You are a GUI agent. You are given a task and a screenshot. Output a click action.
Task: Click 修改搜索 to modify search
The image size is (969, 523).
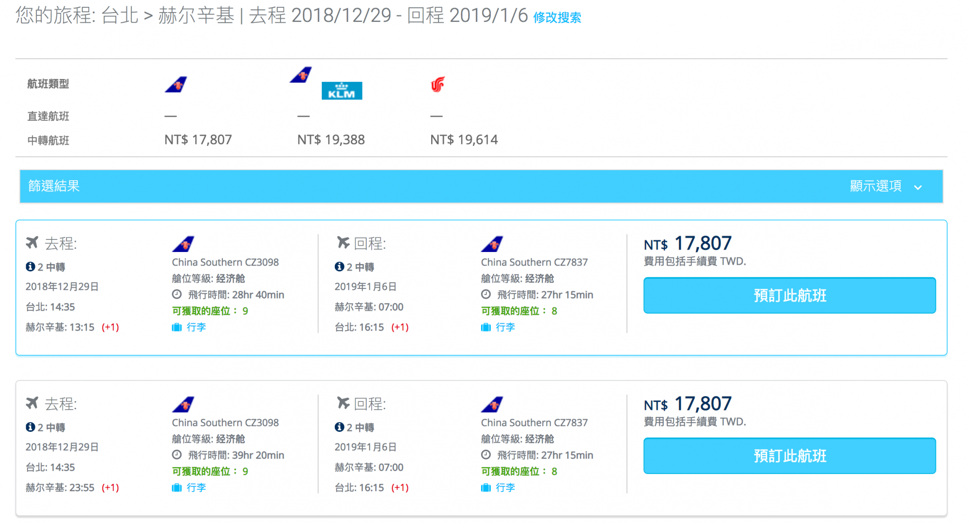(557, 17)
